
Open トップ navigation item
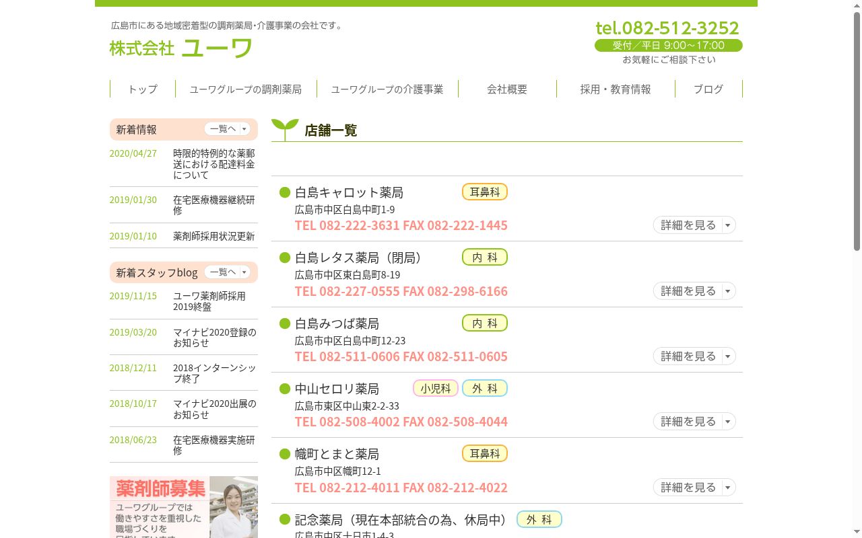tap(143, 89)
